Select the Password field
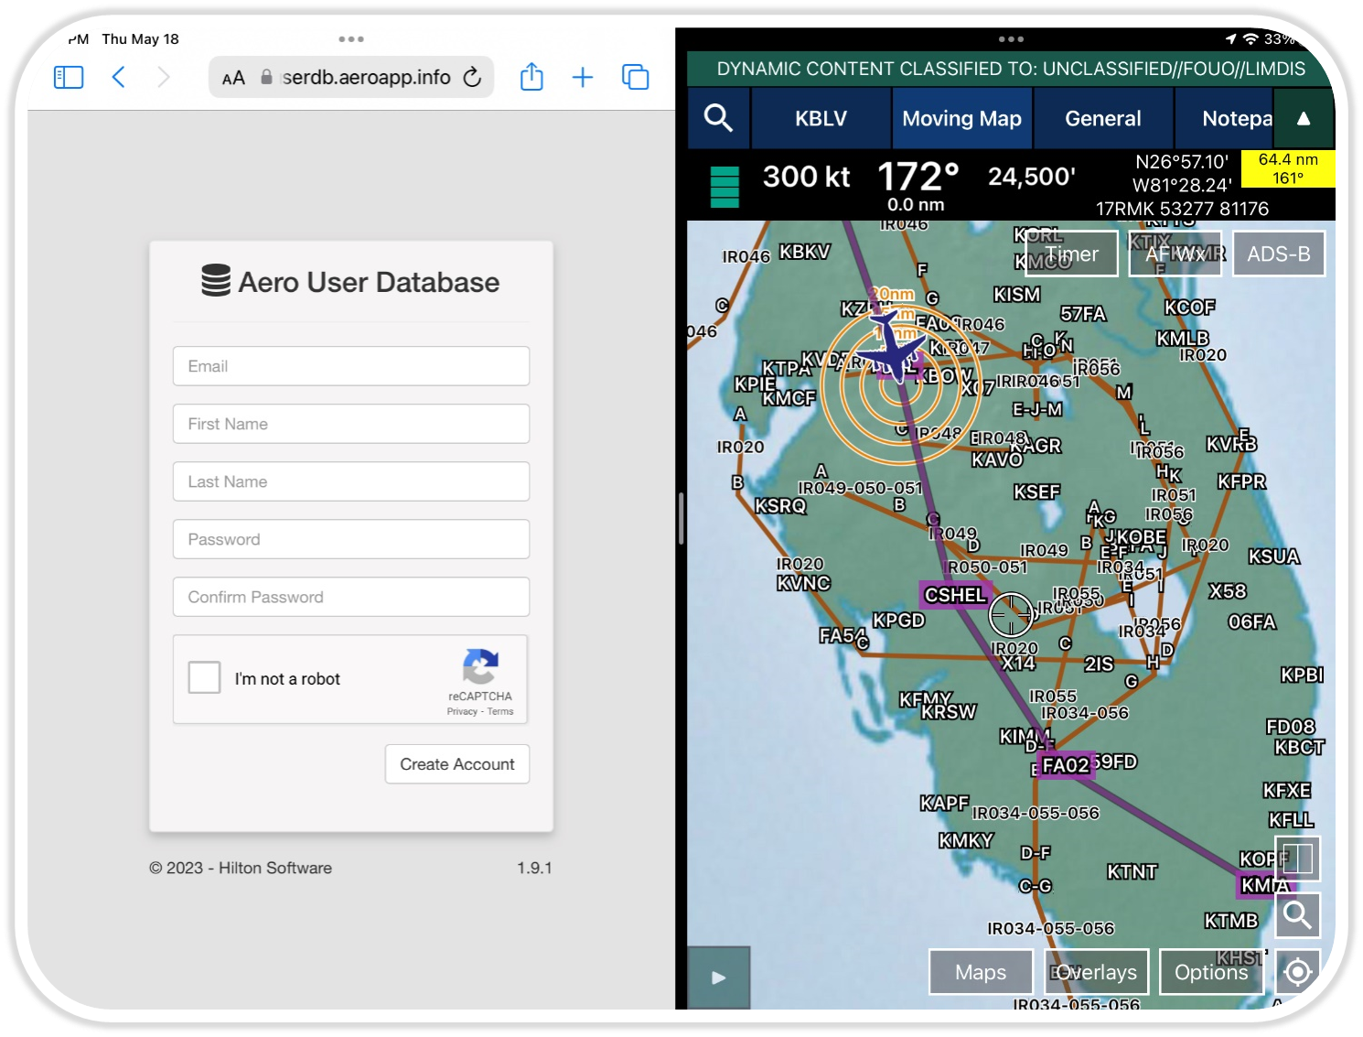Screen dimensions: 1363x1037 (x=351, y=539)
